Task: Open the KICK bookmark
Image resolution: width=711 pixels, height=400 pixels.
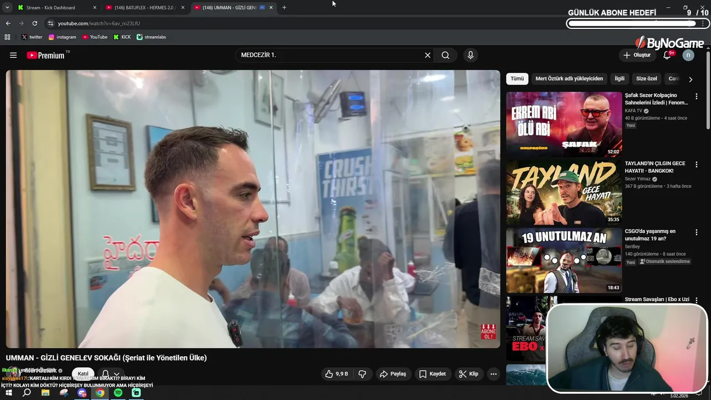Action: (122, 37)
